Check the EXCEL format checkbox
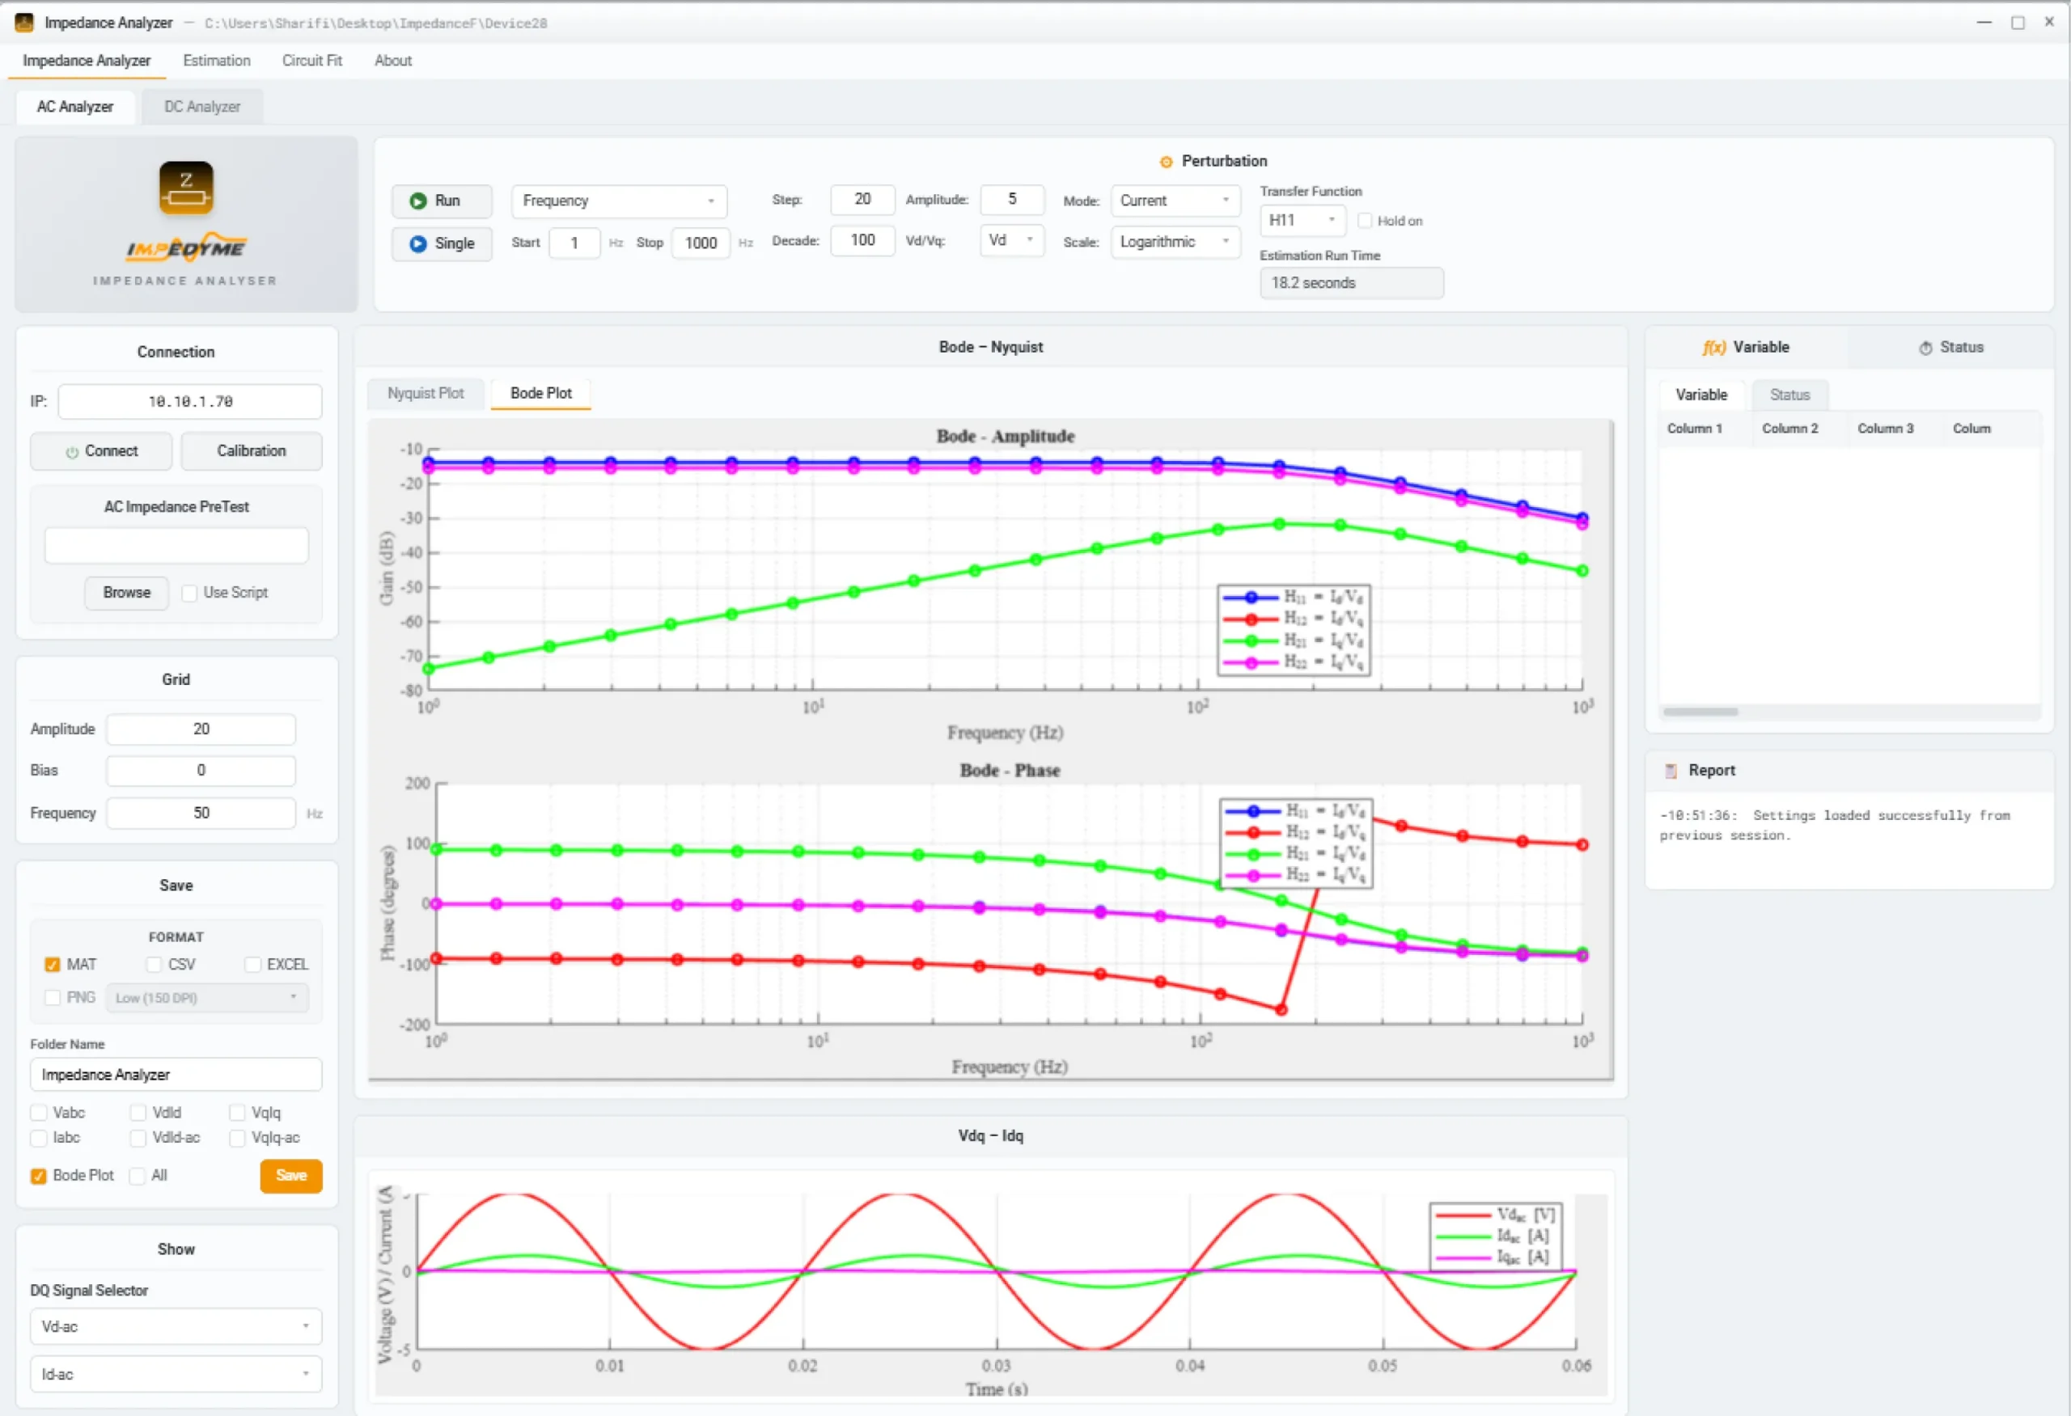This screenshot has height=1416, width=2071. point(253,966)
